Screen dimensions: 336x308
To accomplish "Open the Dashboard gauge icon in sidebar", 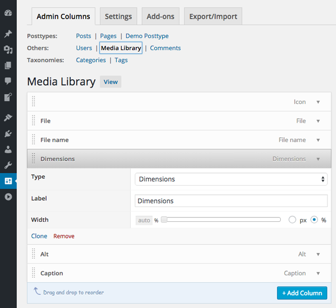I will [8, 13].
